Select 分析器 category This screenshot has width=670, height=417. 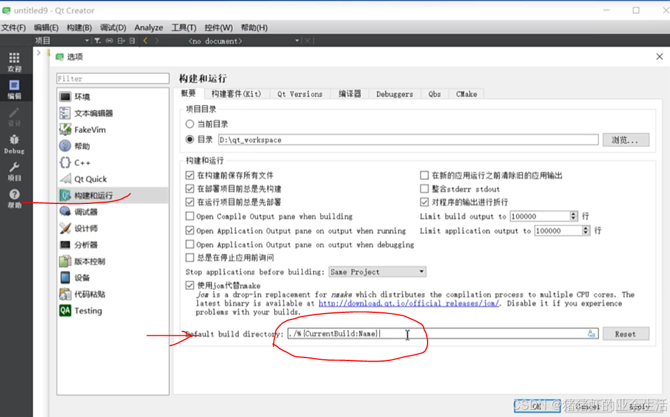point(113,245)
